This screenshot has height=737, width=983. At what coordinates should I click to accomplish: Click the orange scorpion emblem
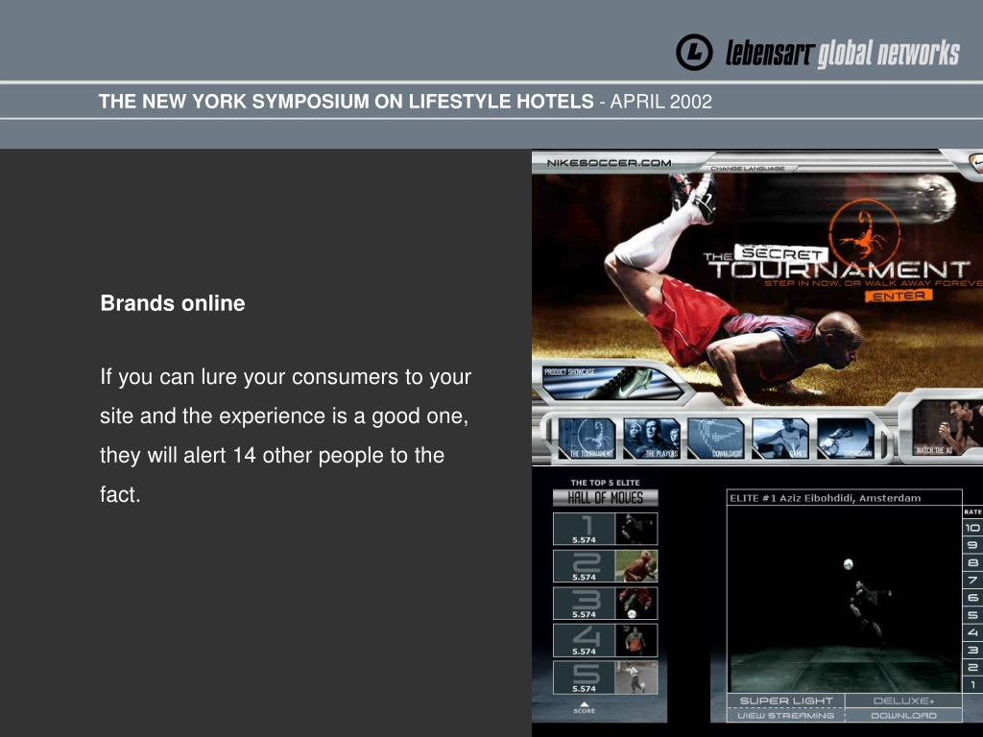864,232
